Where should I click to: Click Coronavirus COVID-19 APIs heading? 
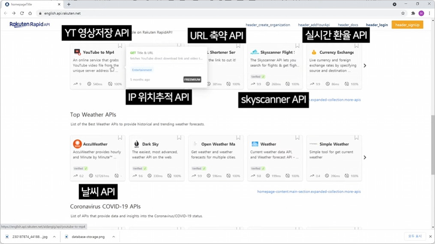click(105, 206)
